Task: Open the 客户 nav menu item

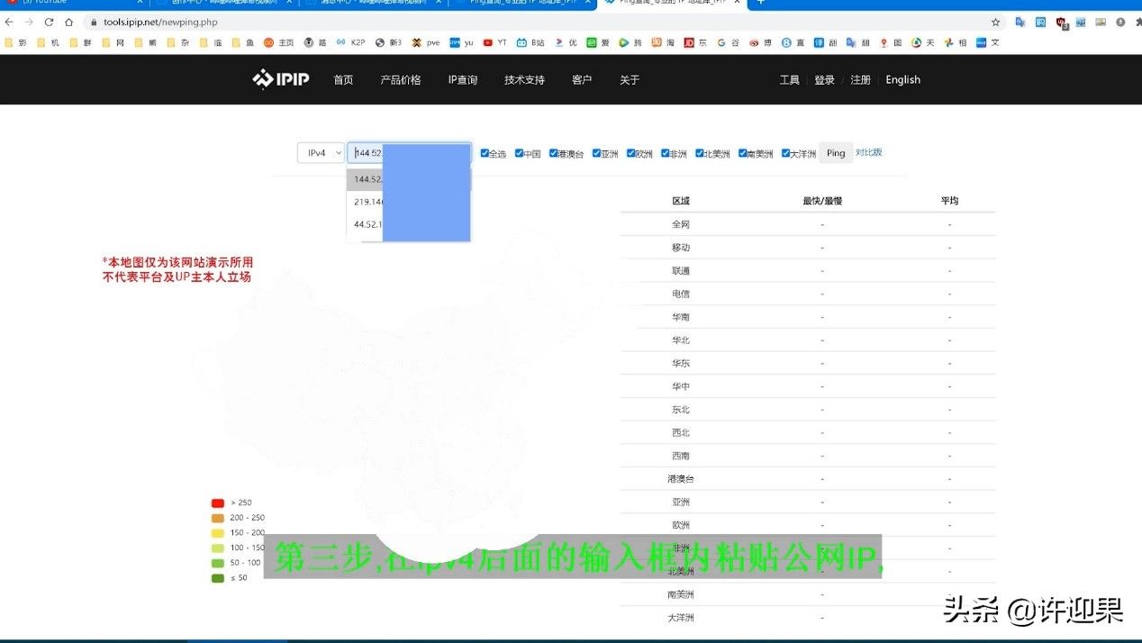Action: [582, 80]
